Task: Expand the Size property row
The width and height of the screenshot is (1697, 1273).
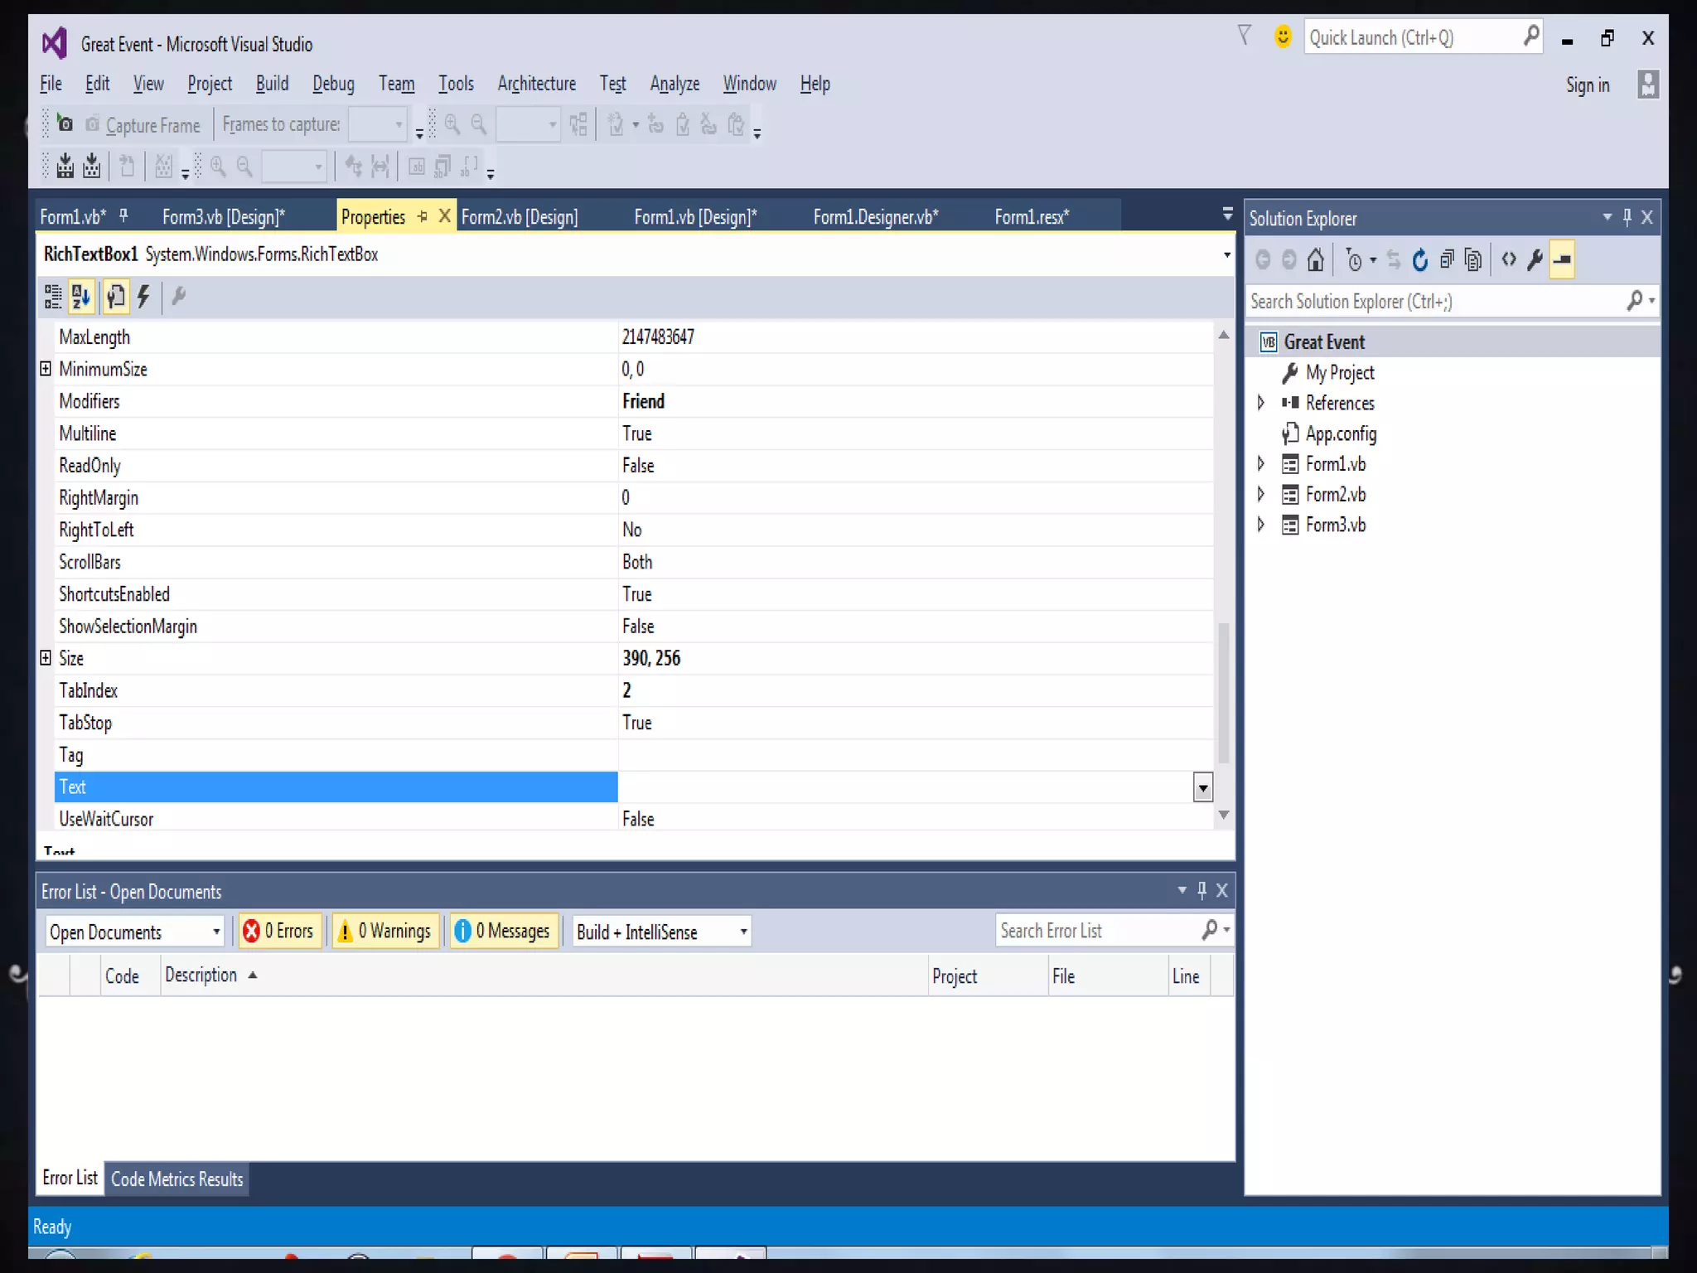Action: click(x=46, y=658)
